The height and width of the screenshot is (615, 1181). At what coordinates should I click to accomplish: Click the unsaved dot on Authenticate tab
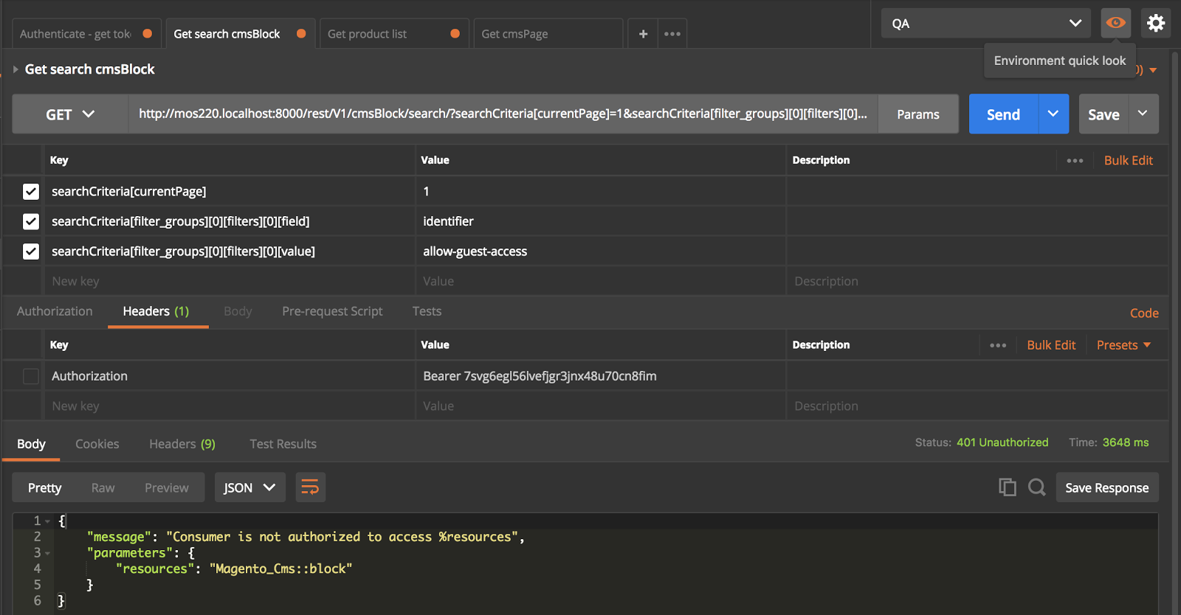tap(147, 34)
